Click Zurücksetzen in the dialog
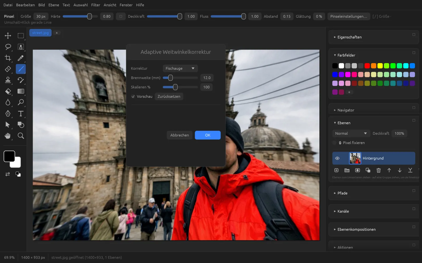The height and width of the screenshot is (263, 422). point(169,97)
